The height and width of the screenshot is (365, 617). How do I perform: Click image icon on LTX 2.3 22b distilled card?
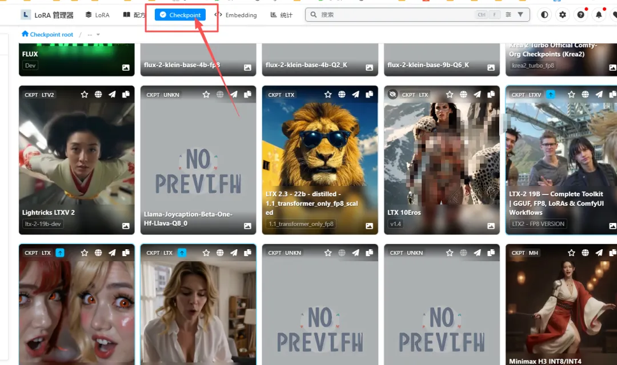coord(370,226)
